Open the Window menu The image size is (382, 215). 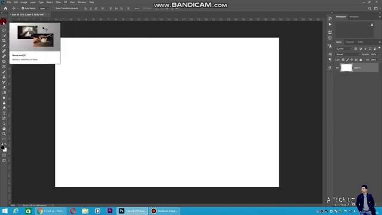(x=82, y=2)
